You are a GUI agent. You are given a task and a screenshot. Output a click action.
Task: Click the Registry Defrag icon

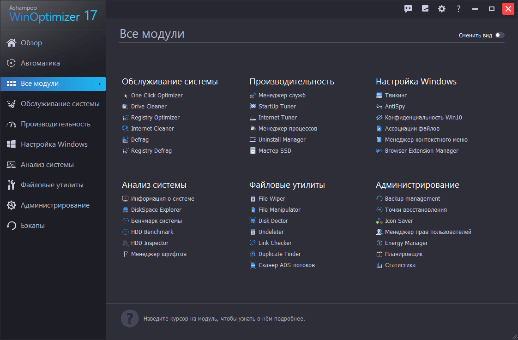point(125,151)
